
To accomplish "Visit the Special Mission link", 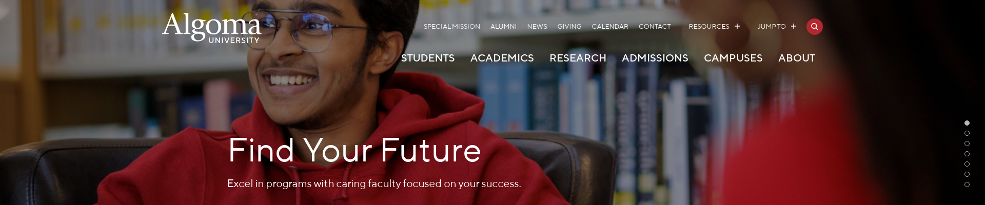I will [x=452, y=27].
